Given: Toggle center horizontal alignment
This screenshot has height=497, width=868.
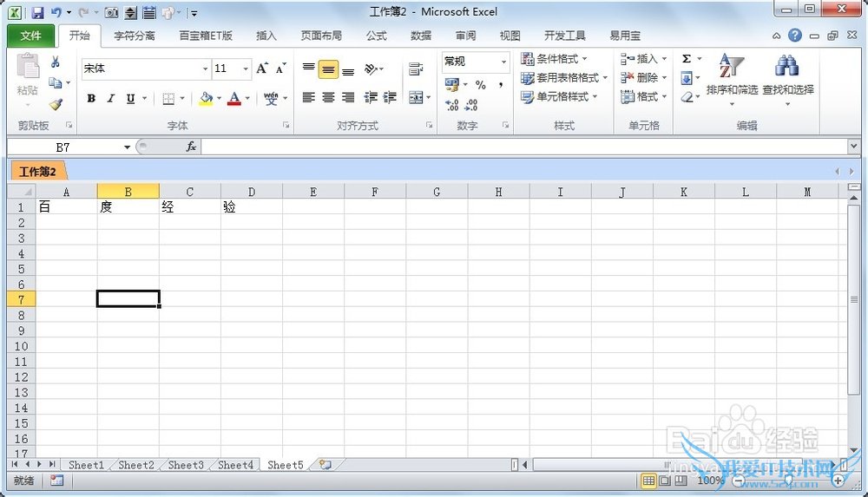Looking at the screenshot, I should (328, 98).
